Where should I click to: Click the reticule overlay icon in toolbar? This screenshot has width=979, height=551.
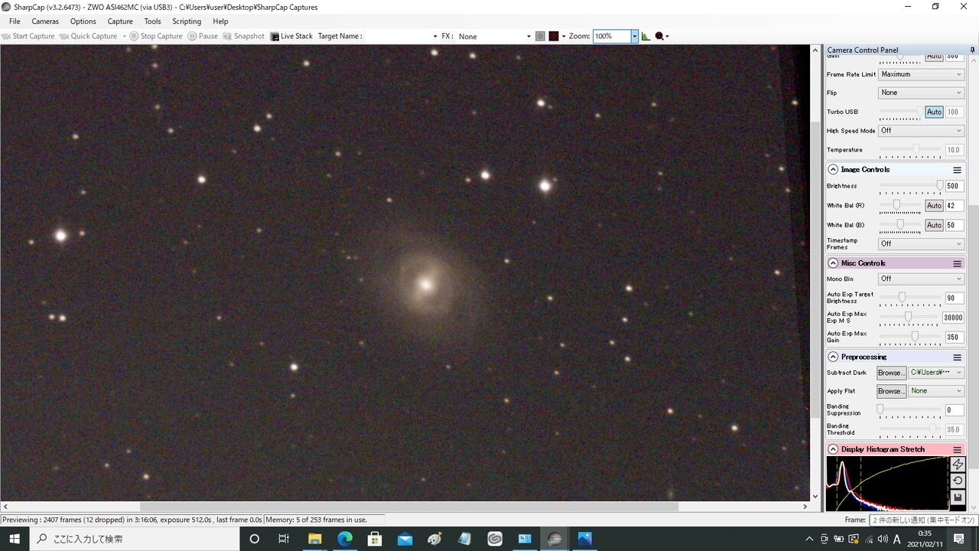pyautogui.click(x=554, y=36)
